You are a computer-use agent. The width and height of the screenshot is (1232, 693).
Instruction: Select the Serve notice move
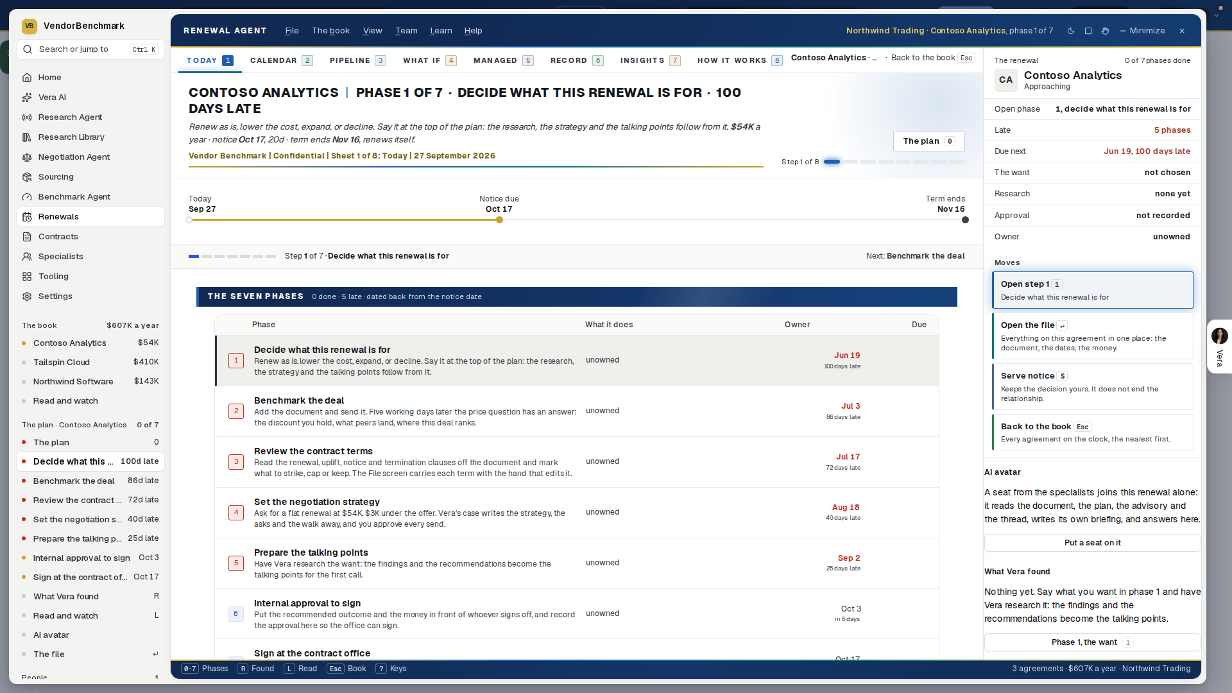coord(1092,387)
